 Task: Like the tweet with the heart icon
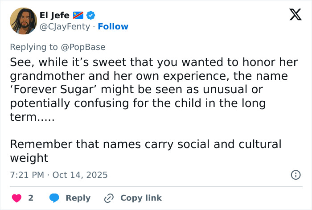[16, 198]
